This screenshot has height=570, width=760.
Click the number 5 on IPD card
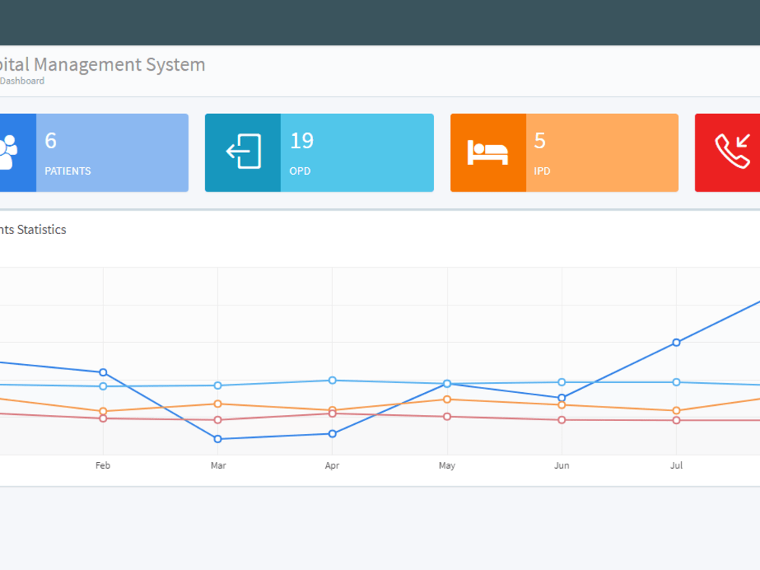click(540, 141)
